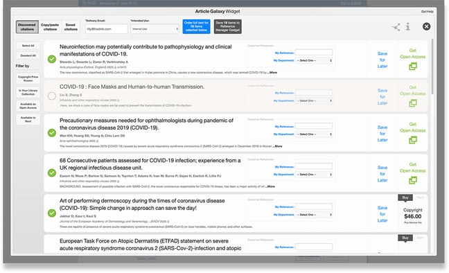This screenshot has height=273, width=449.
Task: Open Neuroinfection may potentially contribute article title
Action: [146, 51]
